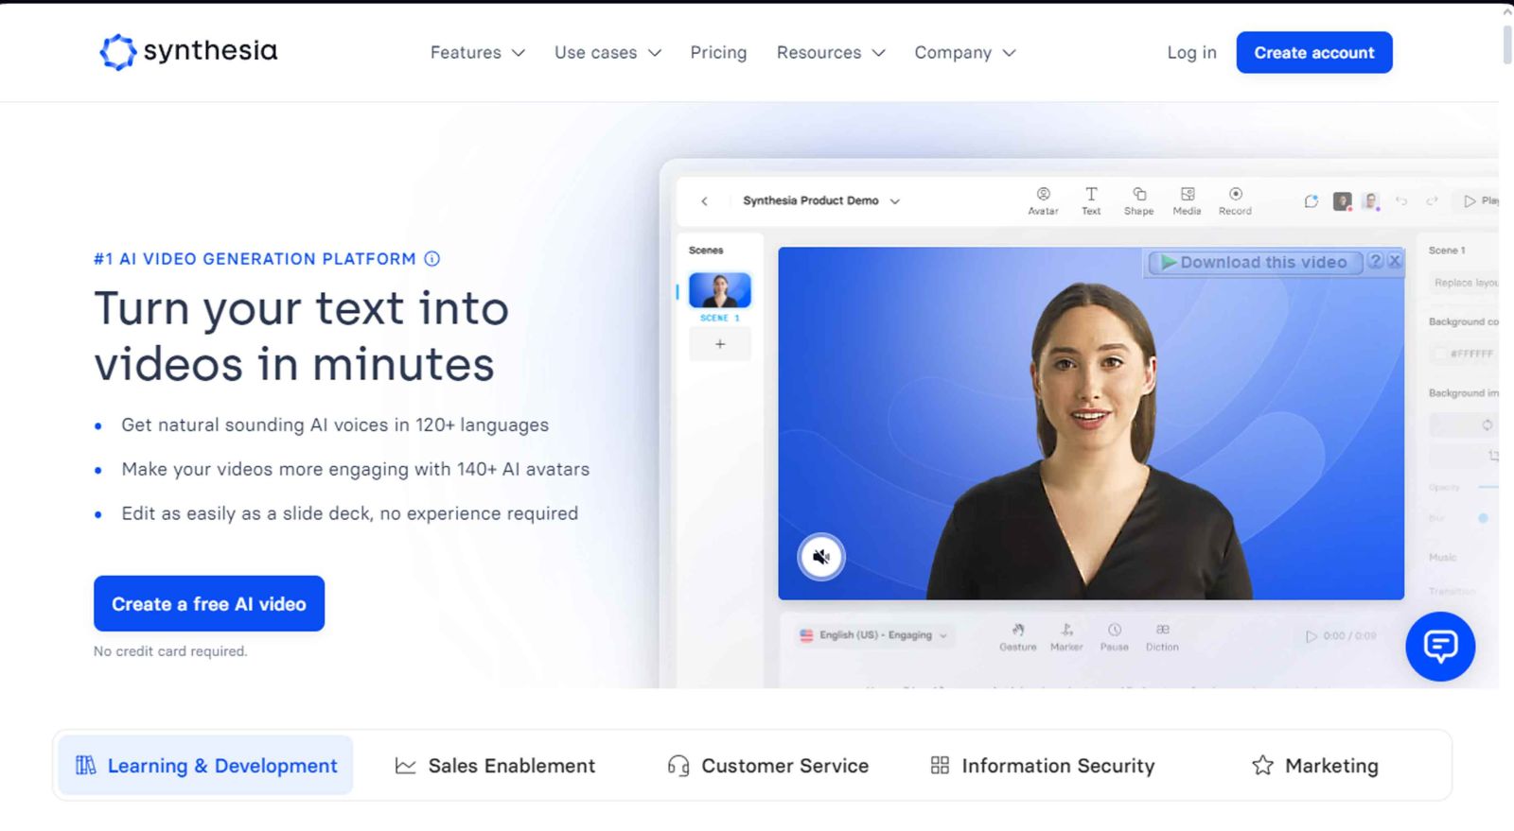Close the Download this video overlay

[x=1395, y=261]
